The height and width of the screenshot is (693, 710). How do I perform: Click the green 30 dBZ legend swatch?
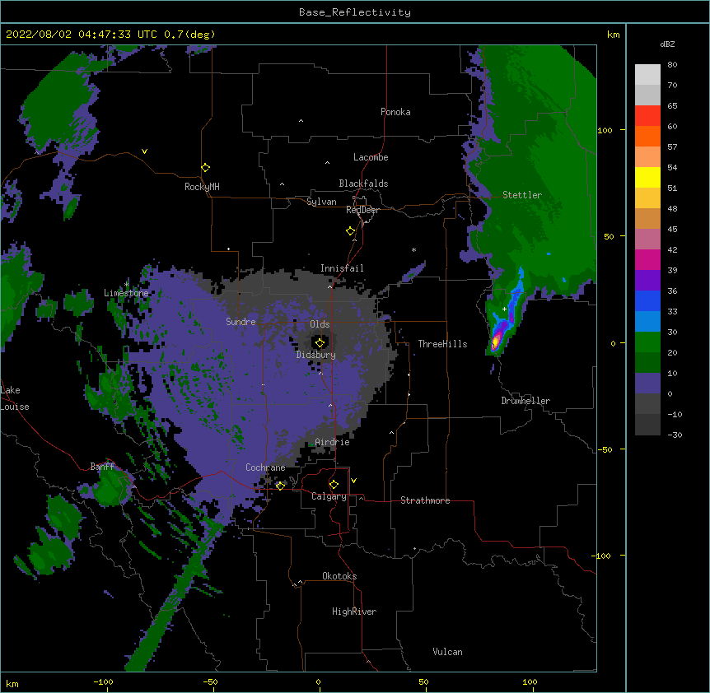coord(647,342)
